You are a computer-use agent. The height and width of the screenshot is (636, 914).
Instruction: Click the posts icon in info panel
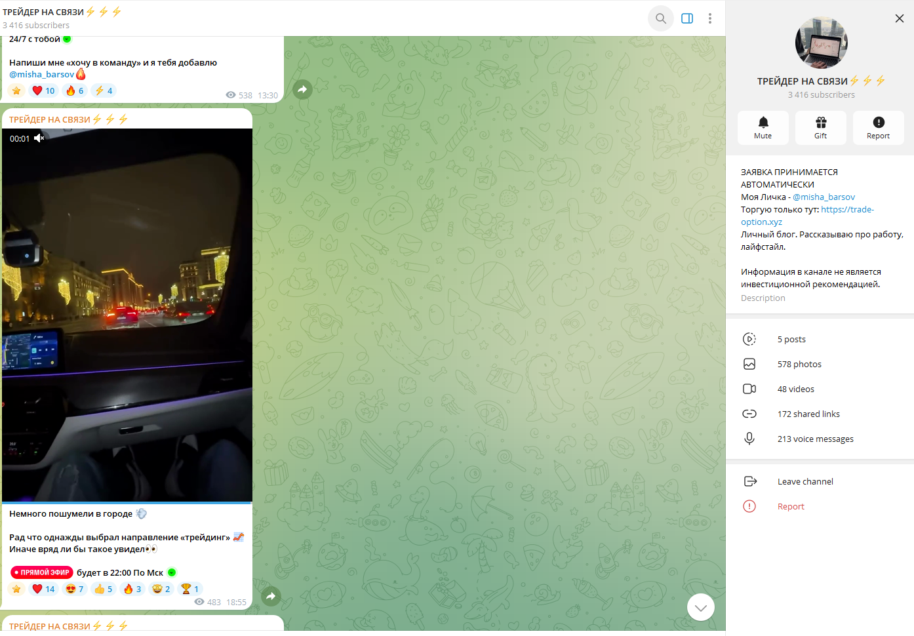[x=749, y=339]
